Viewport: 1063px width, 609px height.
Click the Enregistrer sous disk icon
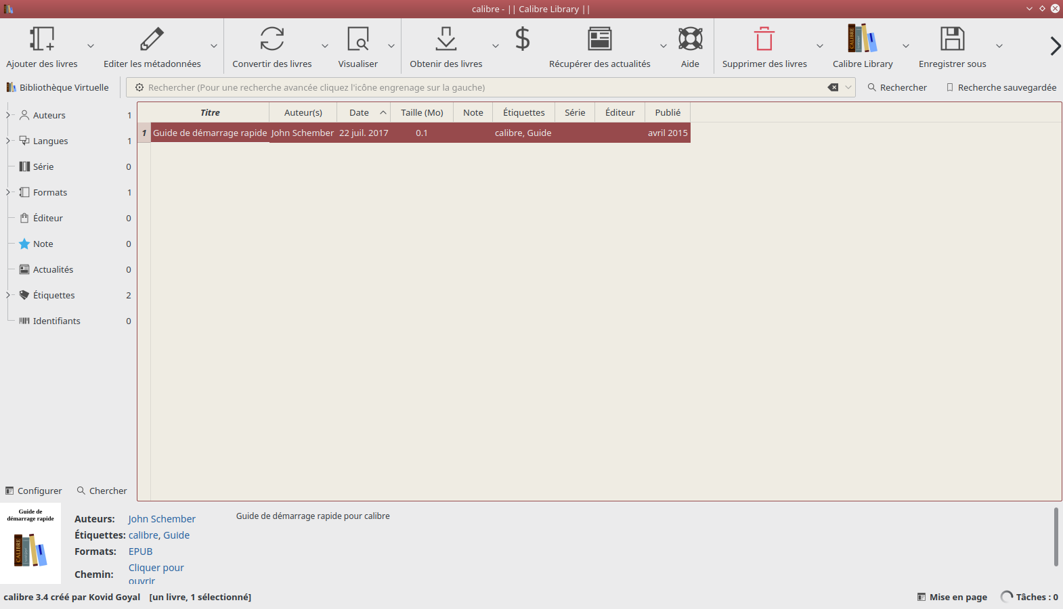click(952, 39)
